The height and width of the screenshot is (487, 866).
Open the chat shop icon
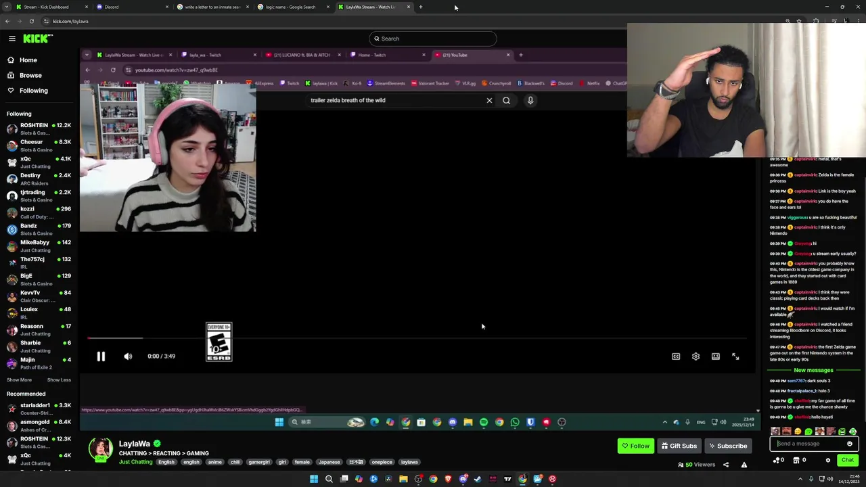[x=796, y=460]
